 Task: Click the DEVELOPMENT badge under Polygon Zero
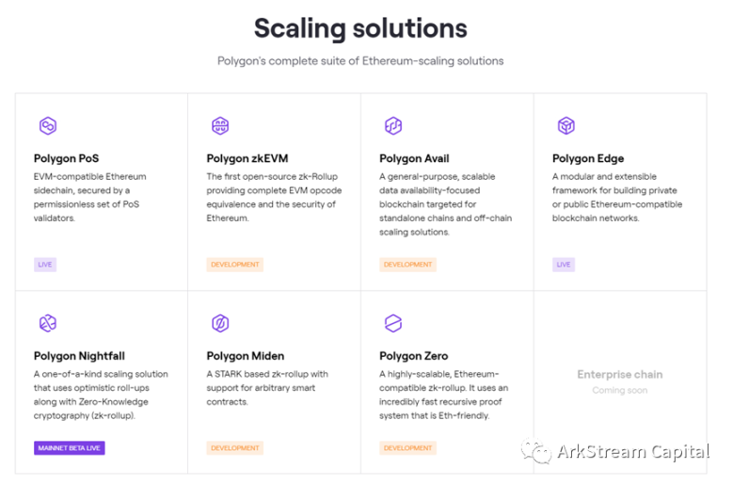tap(408, 448)
